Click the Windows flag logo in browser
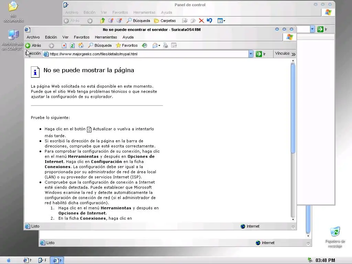Screen dimensions: 352x264 pyautogui.click(x=289, y=37)
